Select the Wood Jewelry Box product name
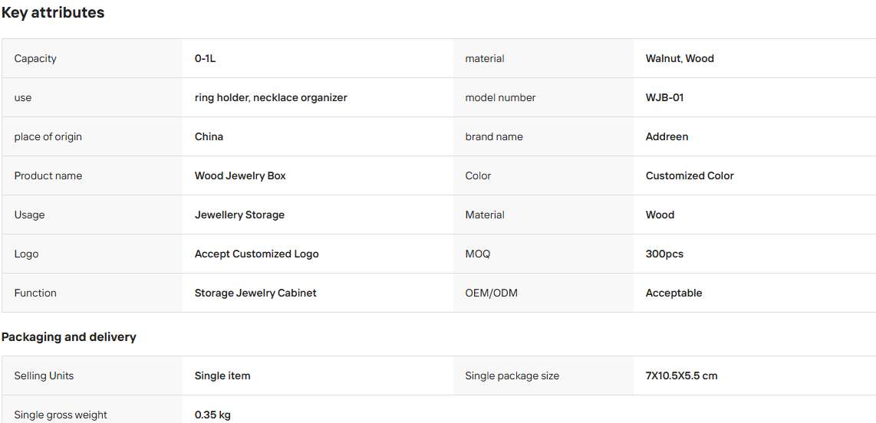 239,175
